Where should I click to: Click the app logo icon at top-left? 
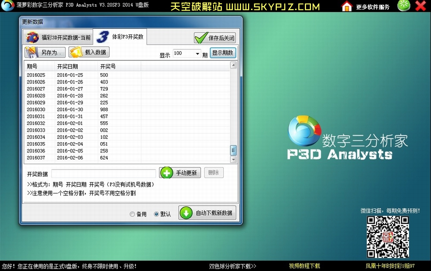tap(8, 6)
